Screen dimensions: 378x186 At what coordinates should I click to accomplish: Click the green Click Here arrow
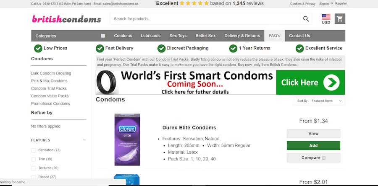click(331, 83)
